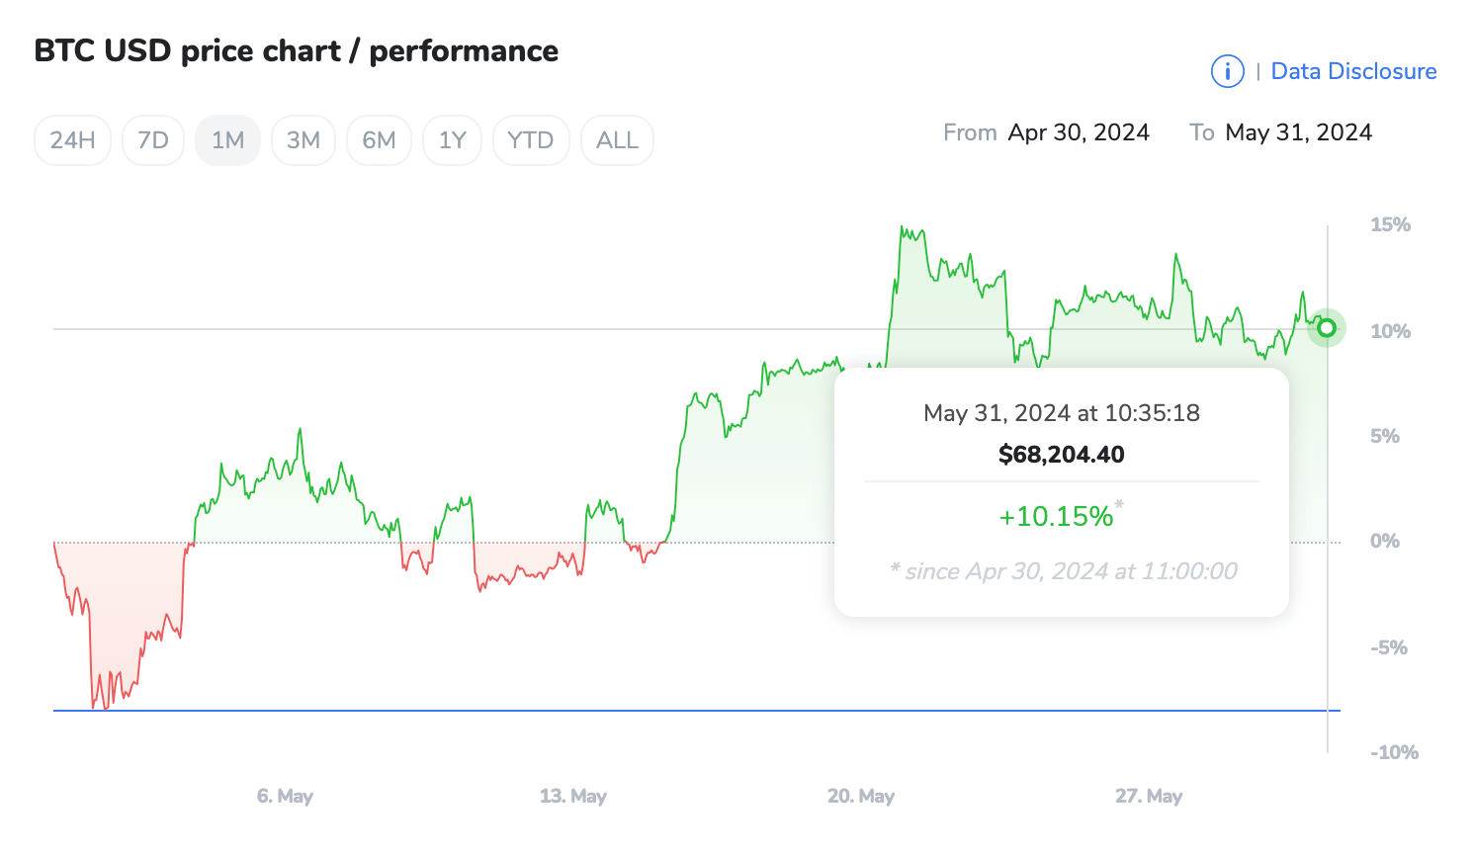Show YTD performance range

pyautogui.click(x=531, y=140)
